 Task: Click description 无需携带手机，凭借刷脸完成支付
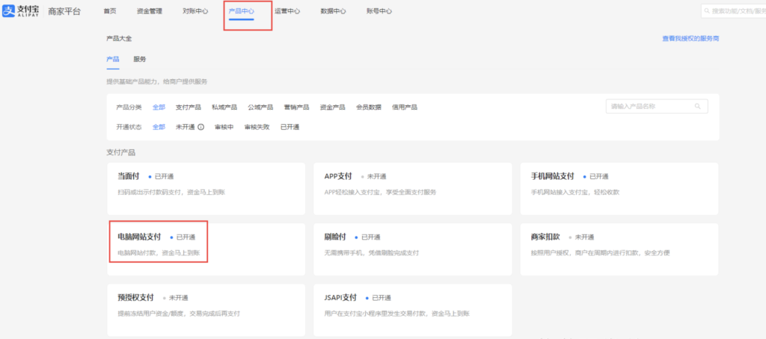(372, 252)
